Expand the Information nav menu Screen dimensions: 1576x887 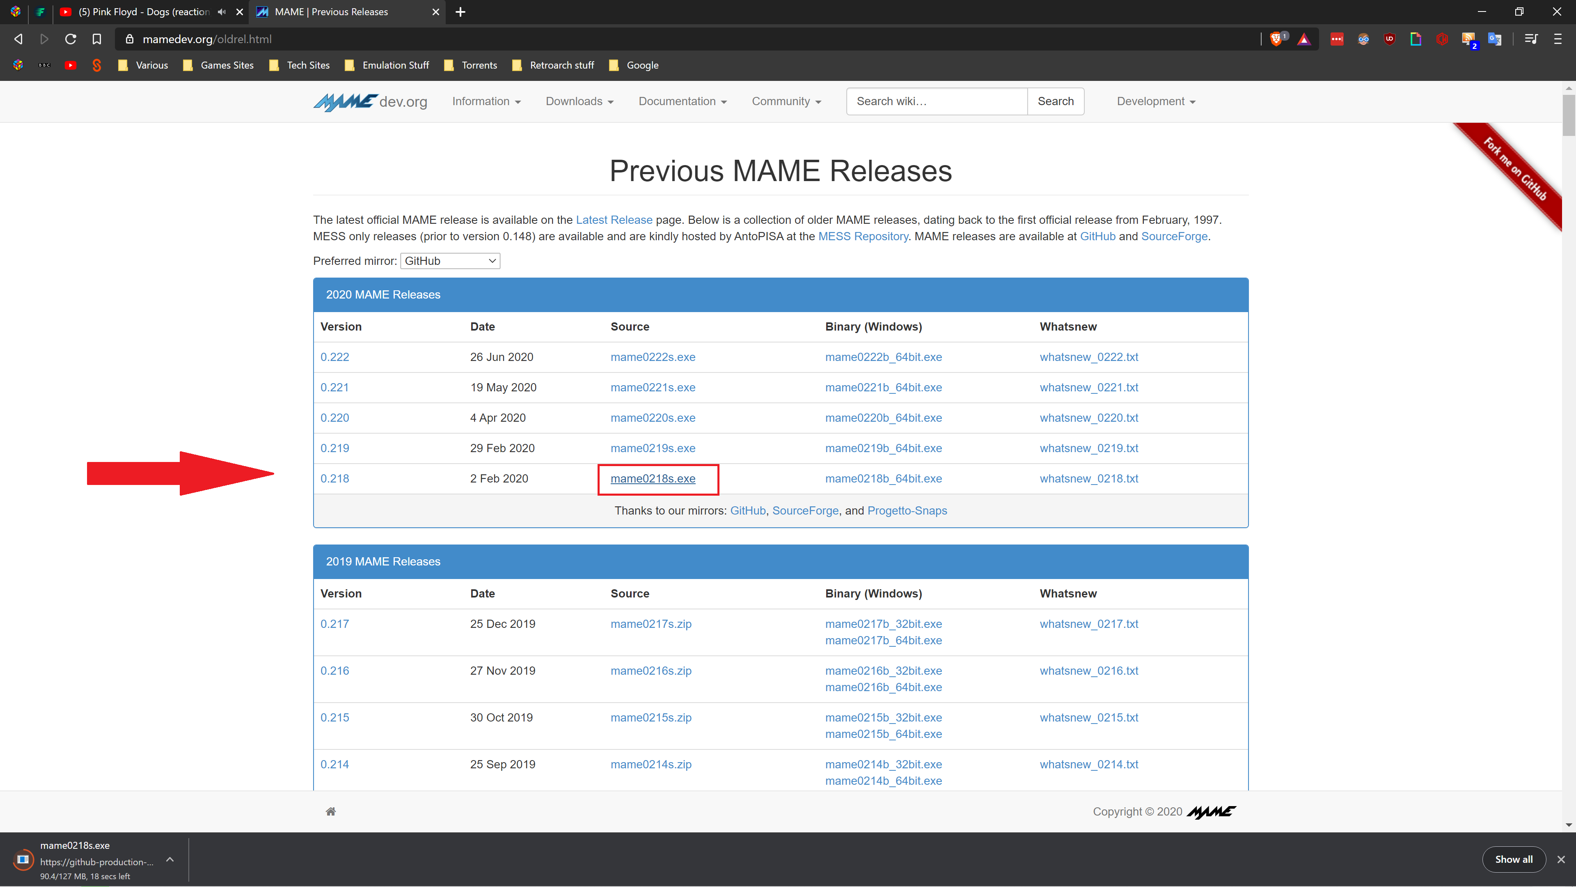coord(486,101)
